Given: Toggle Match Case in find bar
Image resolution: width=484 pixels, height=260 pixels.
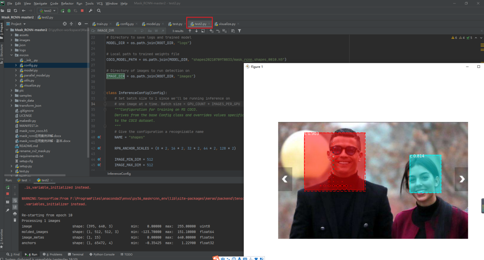Looking at the screenshot, I should [x=150, y=30].
